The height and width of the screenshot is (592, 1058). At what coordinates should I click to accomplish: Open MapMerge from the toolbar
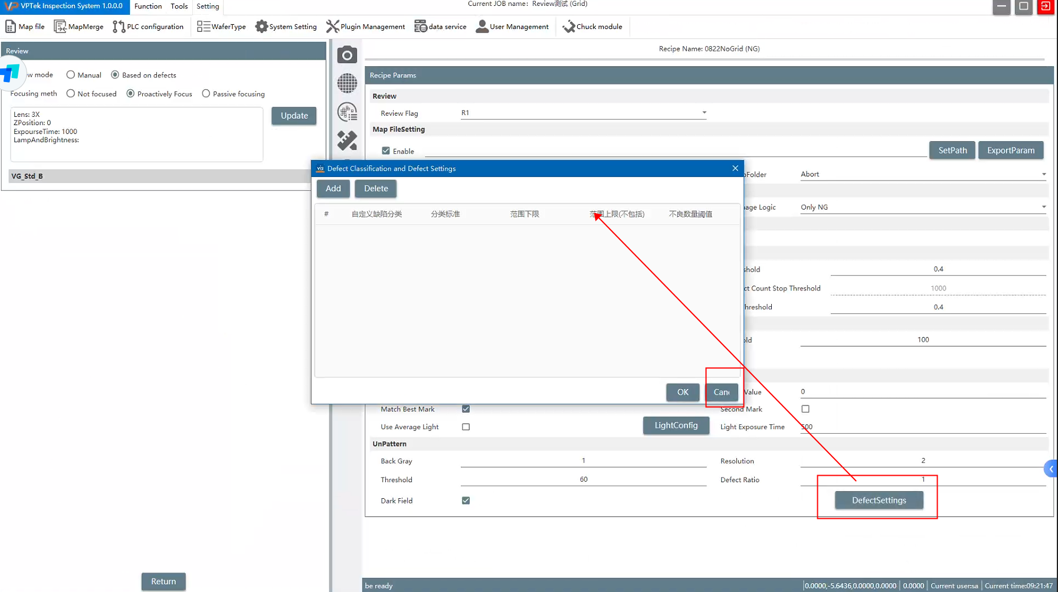pos(78,27)
